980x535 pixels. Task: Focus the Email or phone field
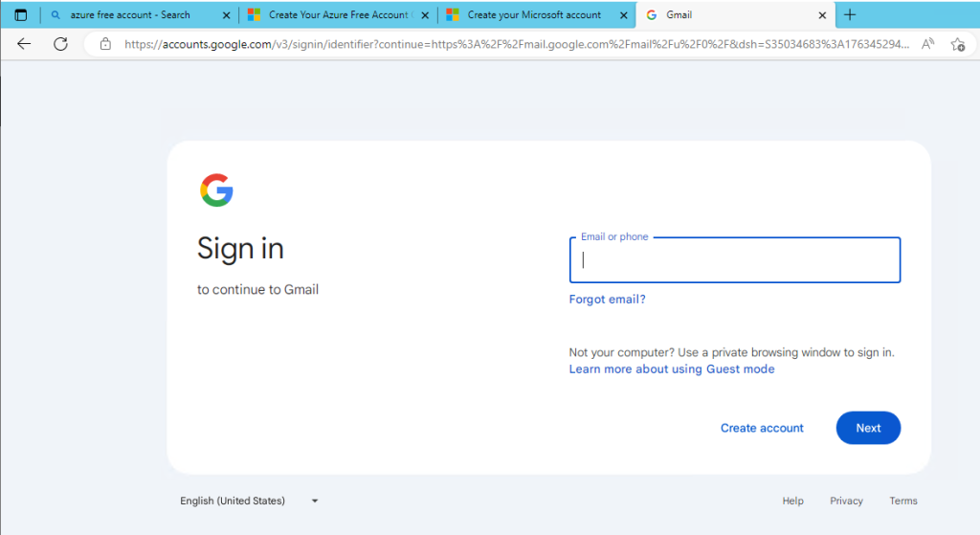click(x=734, y=260)
